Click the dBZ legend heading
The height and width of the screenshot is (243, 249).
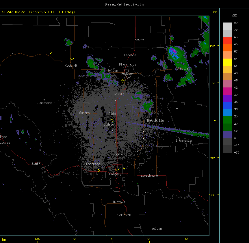point(234,15)
